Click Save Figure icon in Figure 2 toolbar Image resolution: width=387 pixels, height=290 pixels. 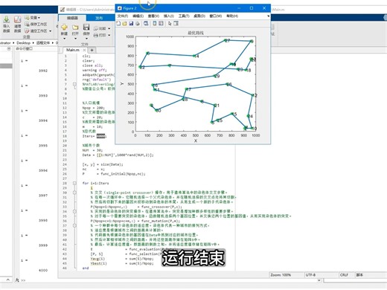(x=131, y=23)
